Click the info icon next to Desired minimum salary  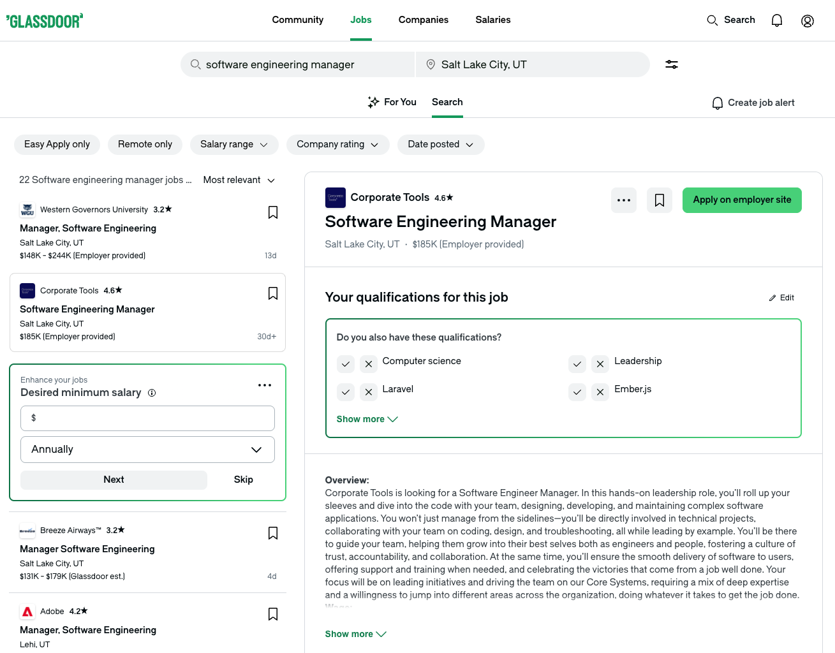click(152, 393)
